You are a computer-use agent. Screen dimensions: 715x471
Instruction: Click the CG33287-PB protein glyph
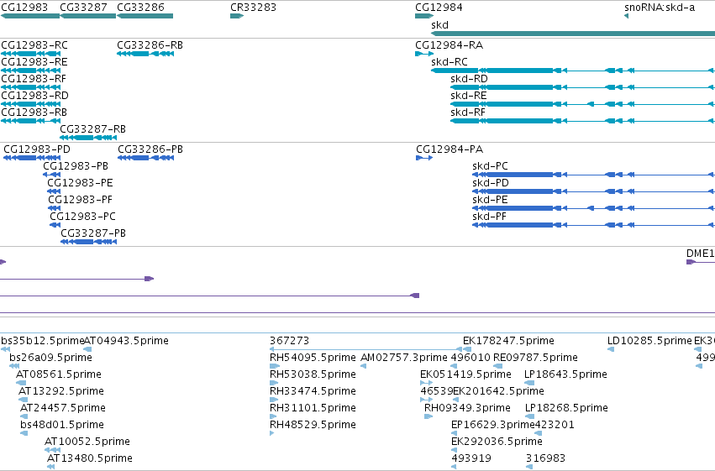point(89,242)
